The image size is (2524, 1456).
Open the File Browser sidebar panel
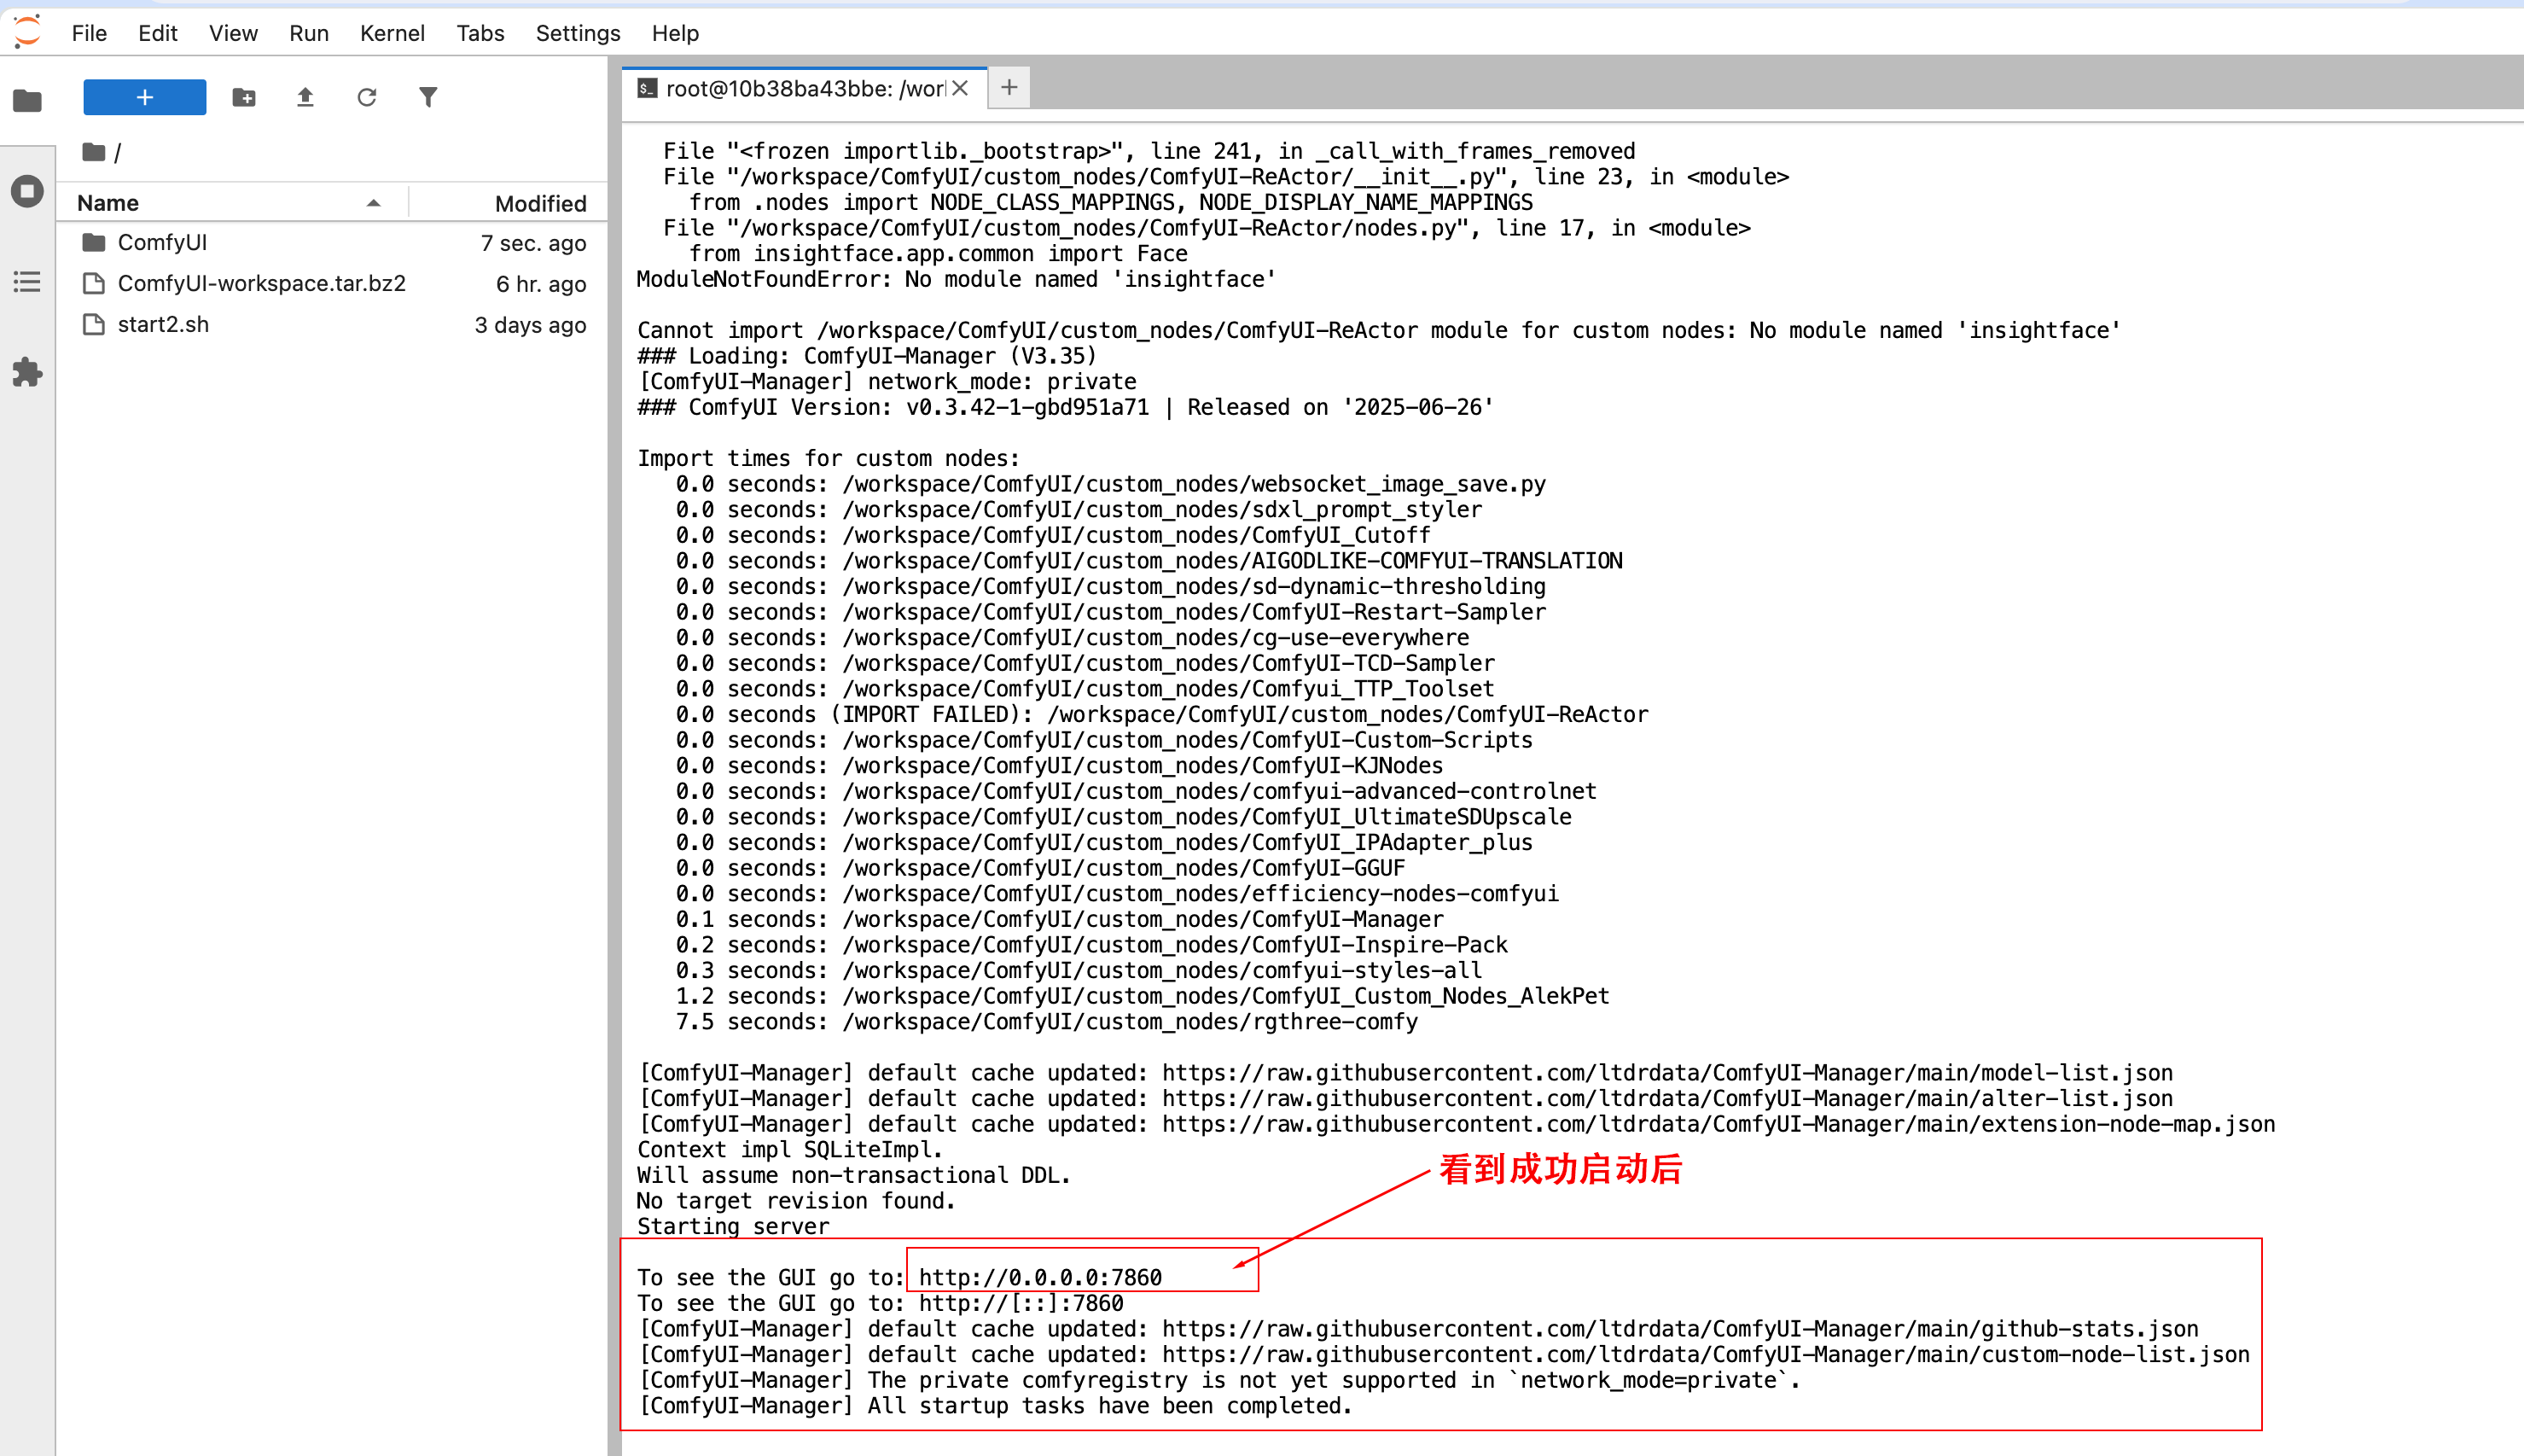(27, 100)
